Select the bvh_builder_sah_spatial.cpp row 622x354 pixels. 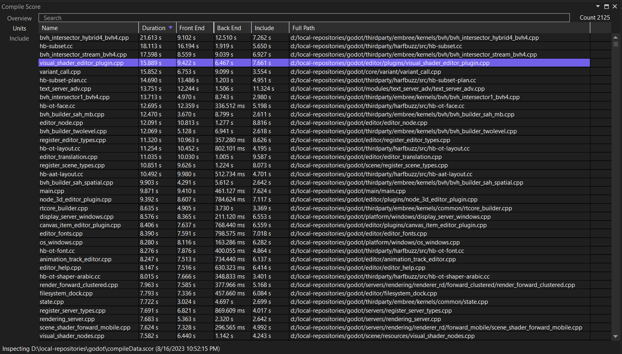[x=314, y=183]
